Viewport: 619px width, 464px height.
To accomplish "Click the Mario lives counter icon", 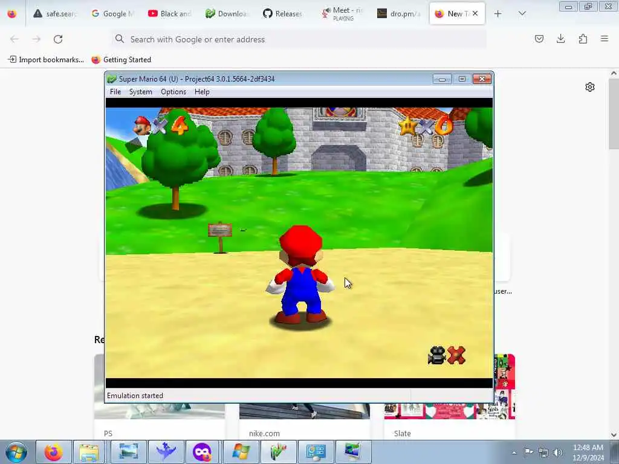I will tap(143, 125).
